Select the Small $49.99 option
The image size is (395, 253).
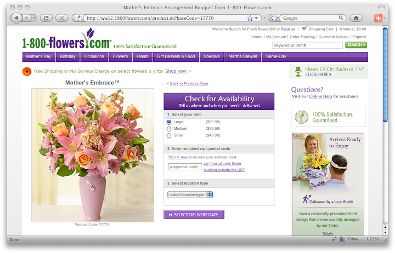(x=169, y=136)
